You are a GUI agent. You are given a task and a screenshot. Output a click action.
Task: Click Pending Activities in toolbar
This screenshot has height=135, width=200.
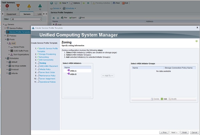click(x=101, y=3)
